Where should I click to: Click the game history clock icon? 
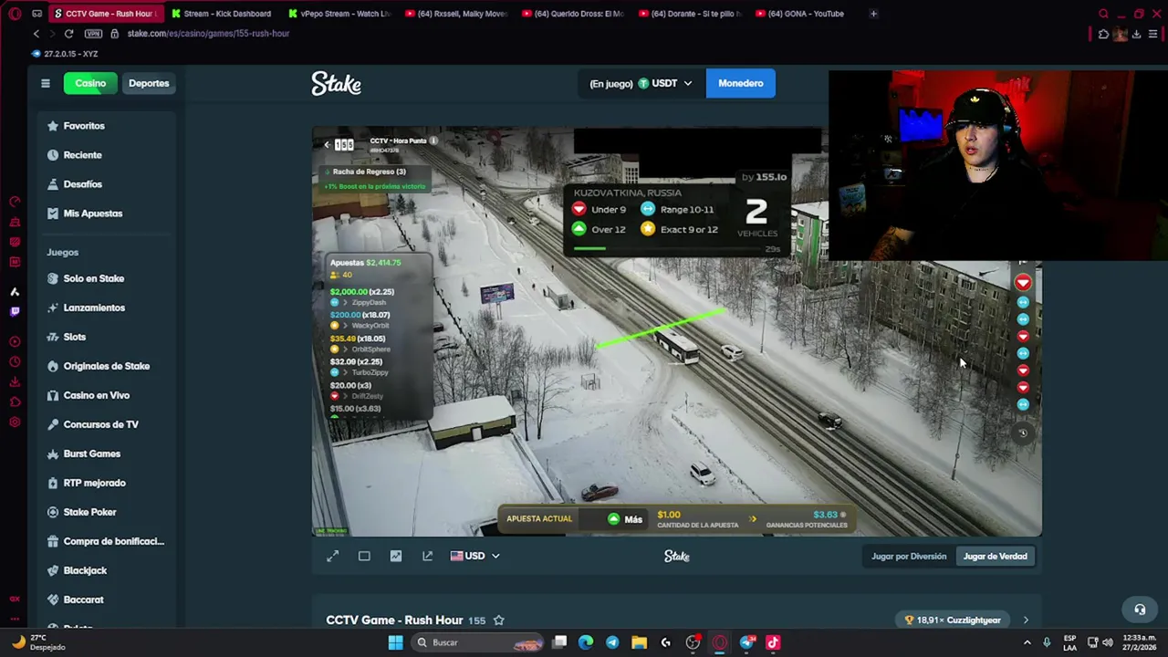click(x=1023, y=433)
